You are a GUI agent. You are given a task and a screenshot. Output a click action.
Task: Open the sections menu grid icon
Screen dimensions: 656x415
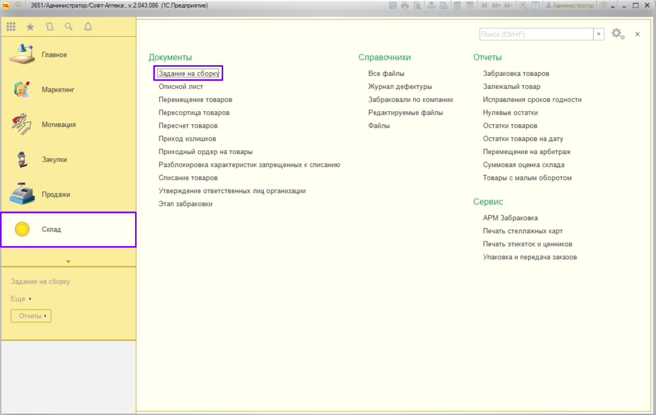11,27
